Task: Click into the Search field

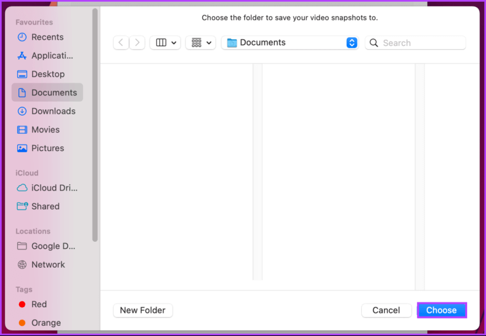Action: [x=421, y=43]
